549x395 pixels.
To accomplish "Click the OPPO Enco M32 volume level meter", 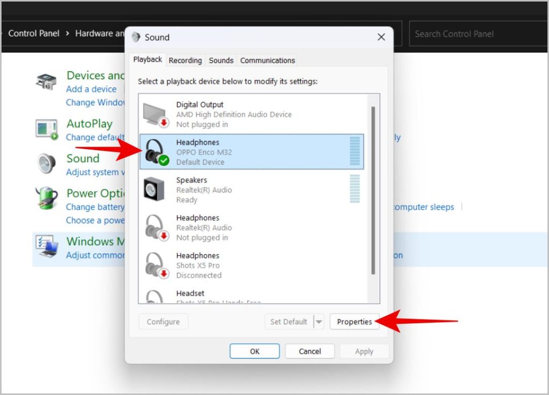I will pyautogui.click(x=355, y=151).
